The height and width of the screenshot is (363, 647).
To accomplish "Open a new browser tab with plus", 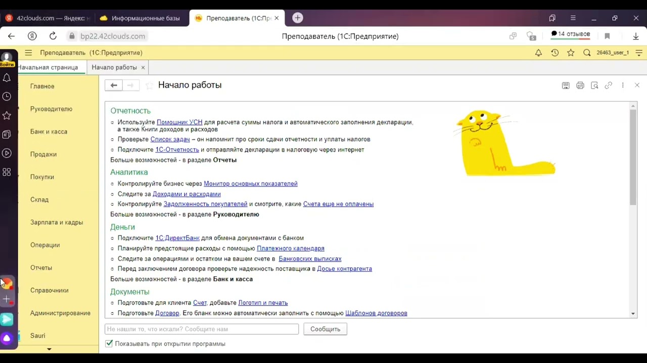I will coord(297,18).
